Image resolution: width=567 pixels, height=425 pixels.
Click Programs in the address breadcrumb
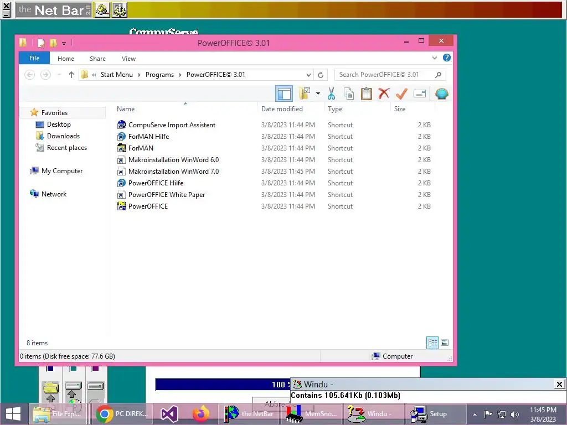159,75
